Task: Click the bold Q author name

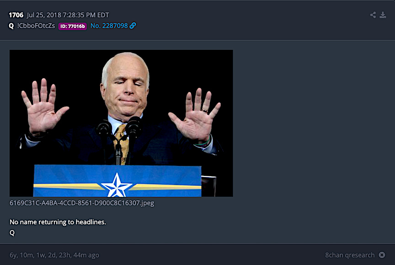Action: click(x=11, y=26)
